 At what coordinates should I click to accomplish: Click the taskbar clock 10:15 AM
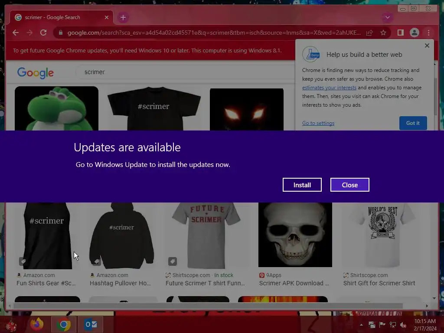[x=425, y=321]
